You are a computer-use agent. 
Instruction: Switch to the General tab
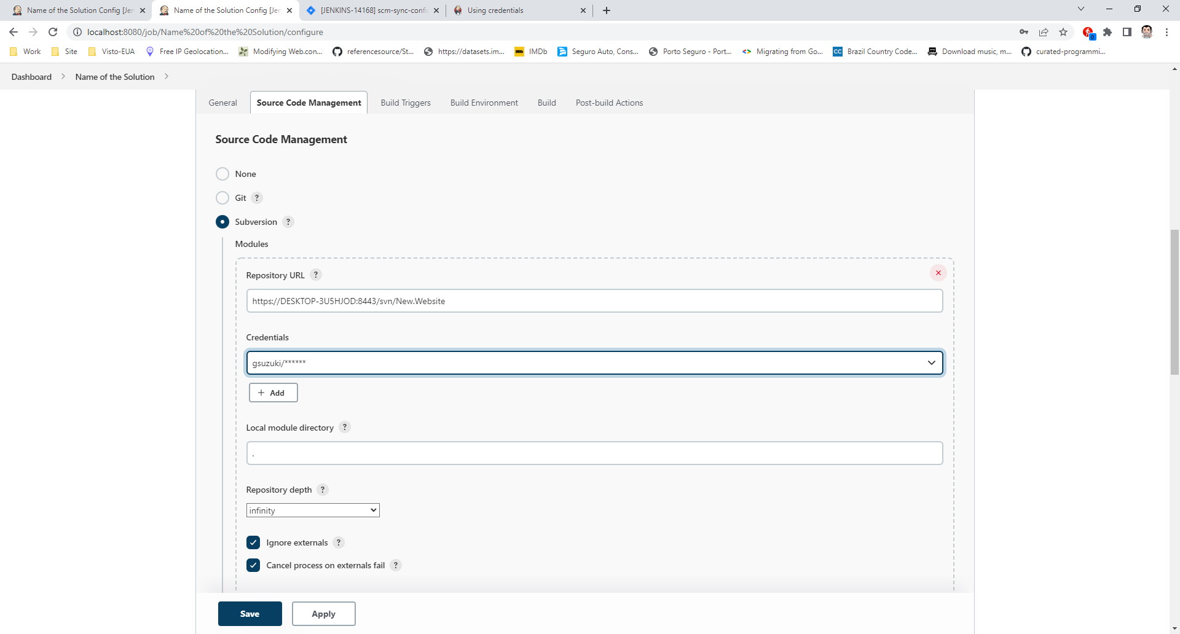(x=222, y=103)
